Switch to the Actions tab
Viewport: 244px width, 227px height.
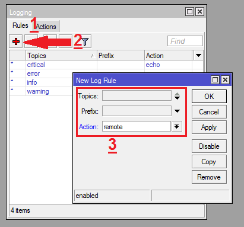click(x=46, y=27)
